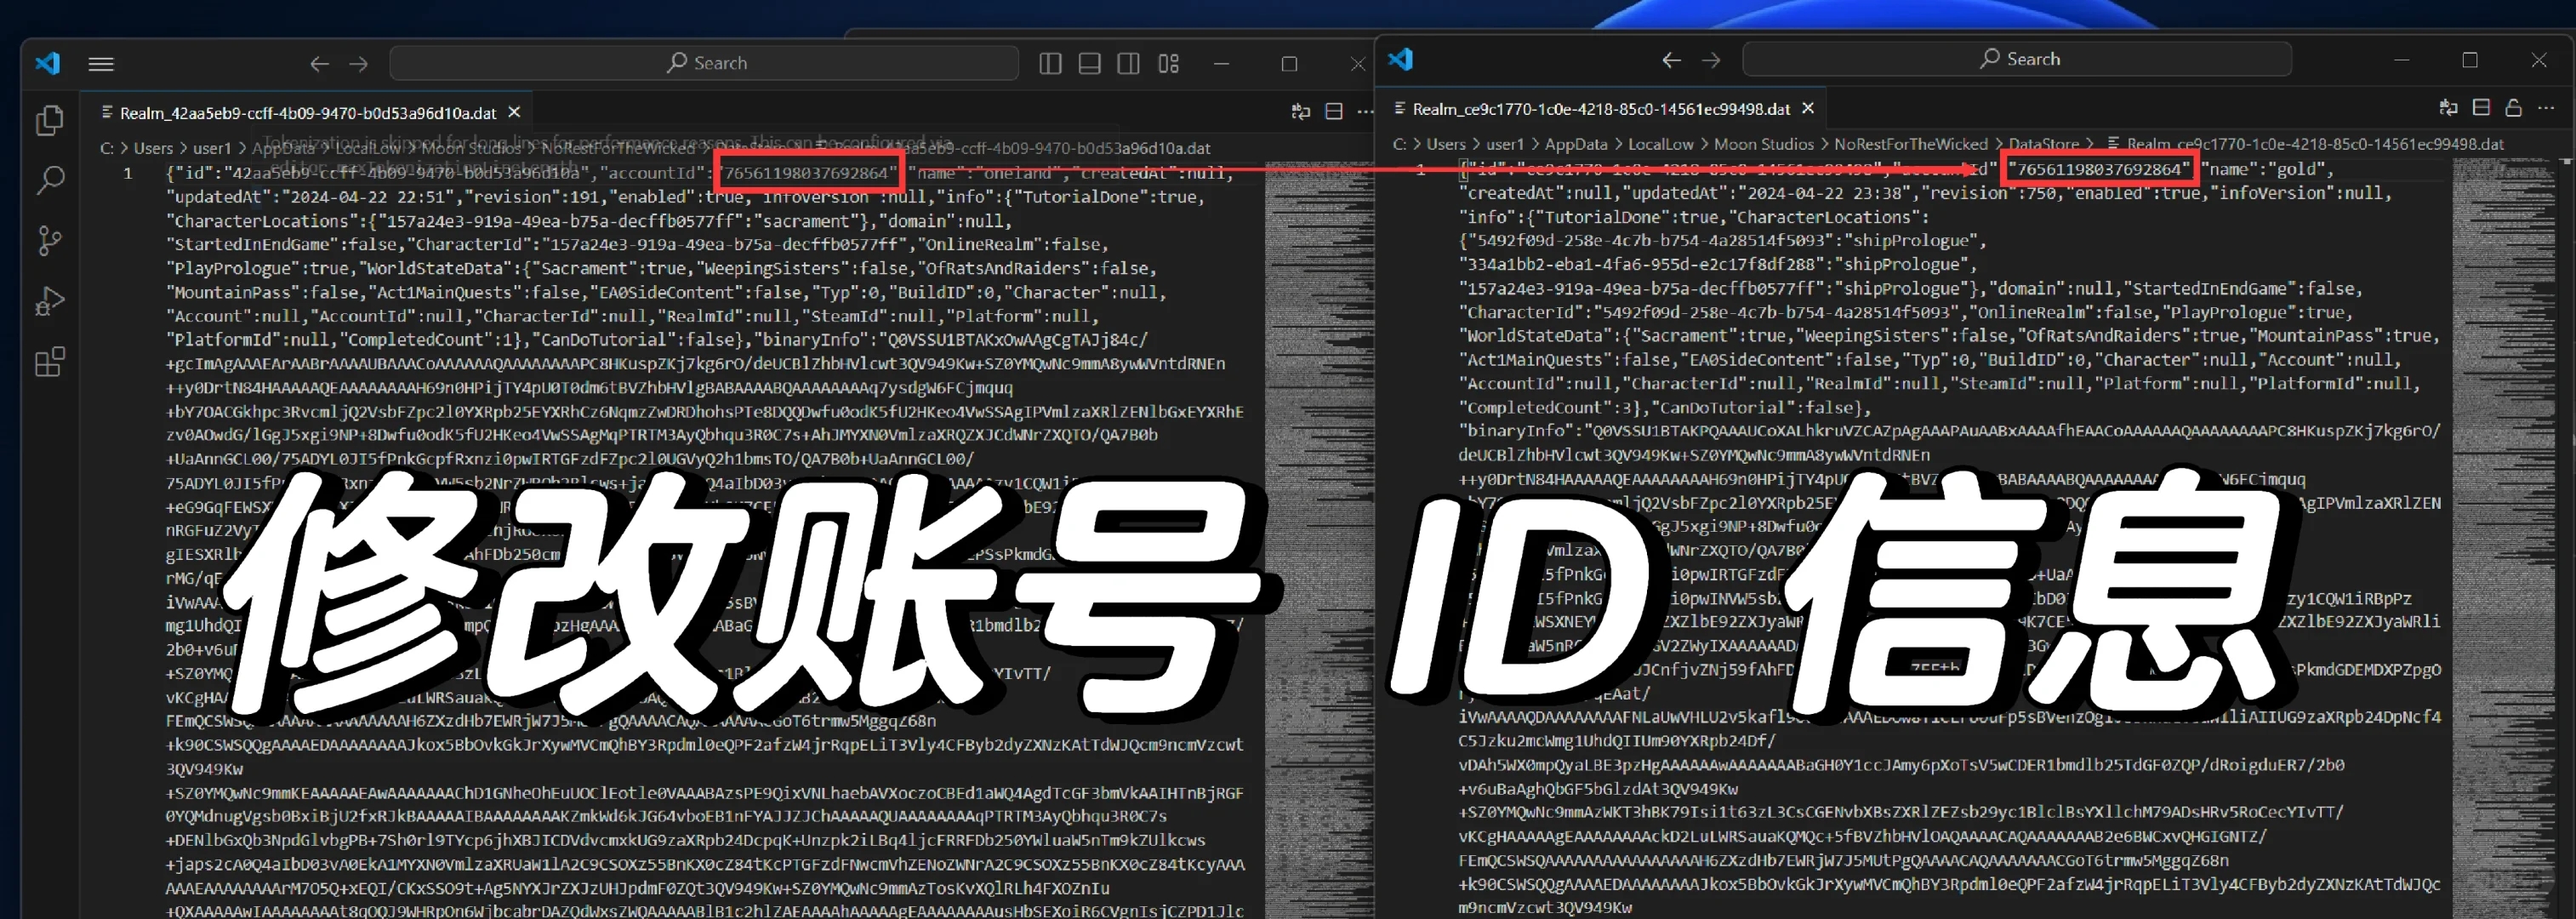Expand 'Moon Studios' breadcrumb in the right window
This screenshot has height=919, width=2576.
click(x=1764, y=144)
